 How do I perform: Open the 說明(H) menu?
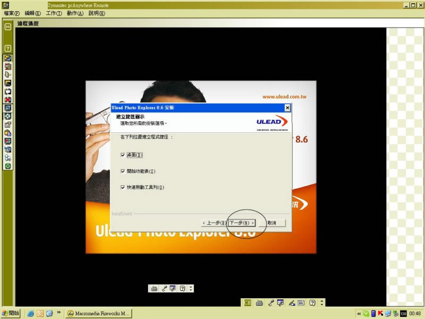click(x=97, y=13)
